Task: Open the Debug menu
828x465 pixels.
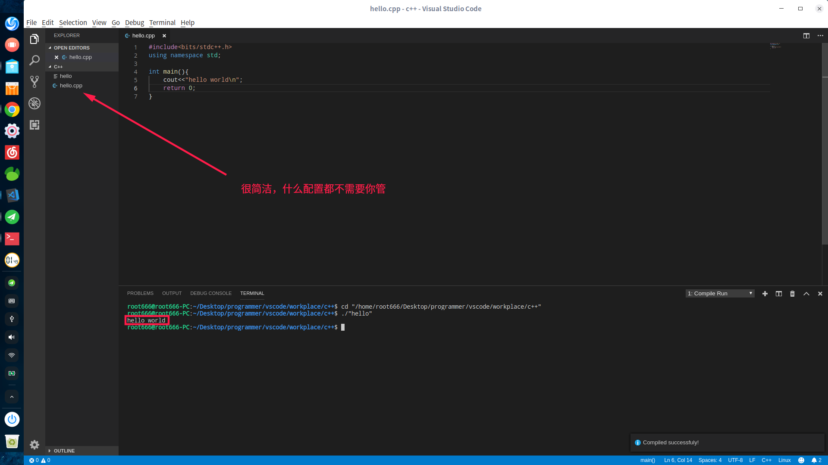Action: 135,22
